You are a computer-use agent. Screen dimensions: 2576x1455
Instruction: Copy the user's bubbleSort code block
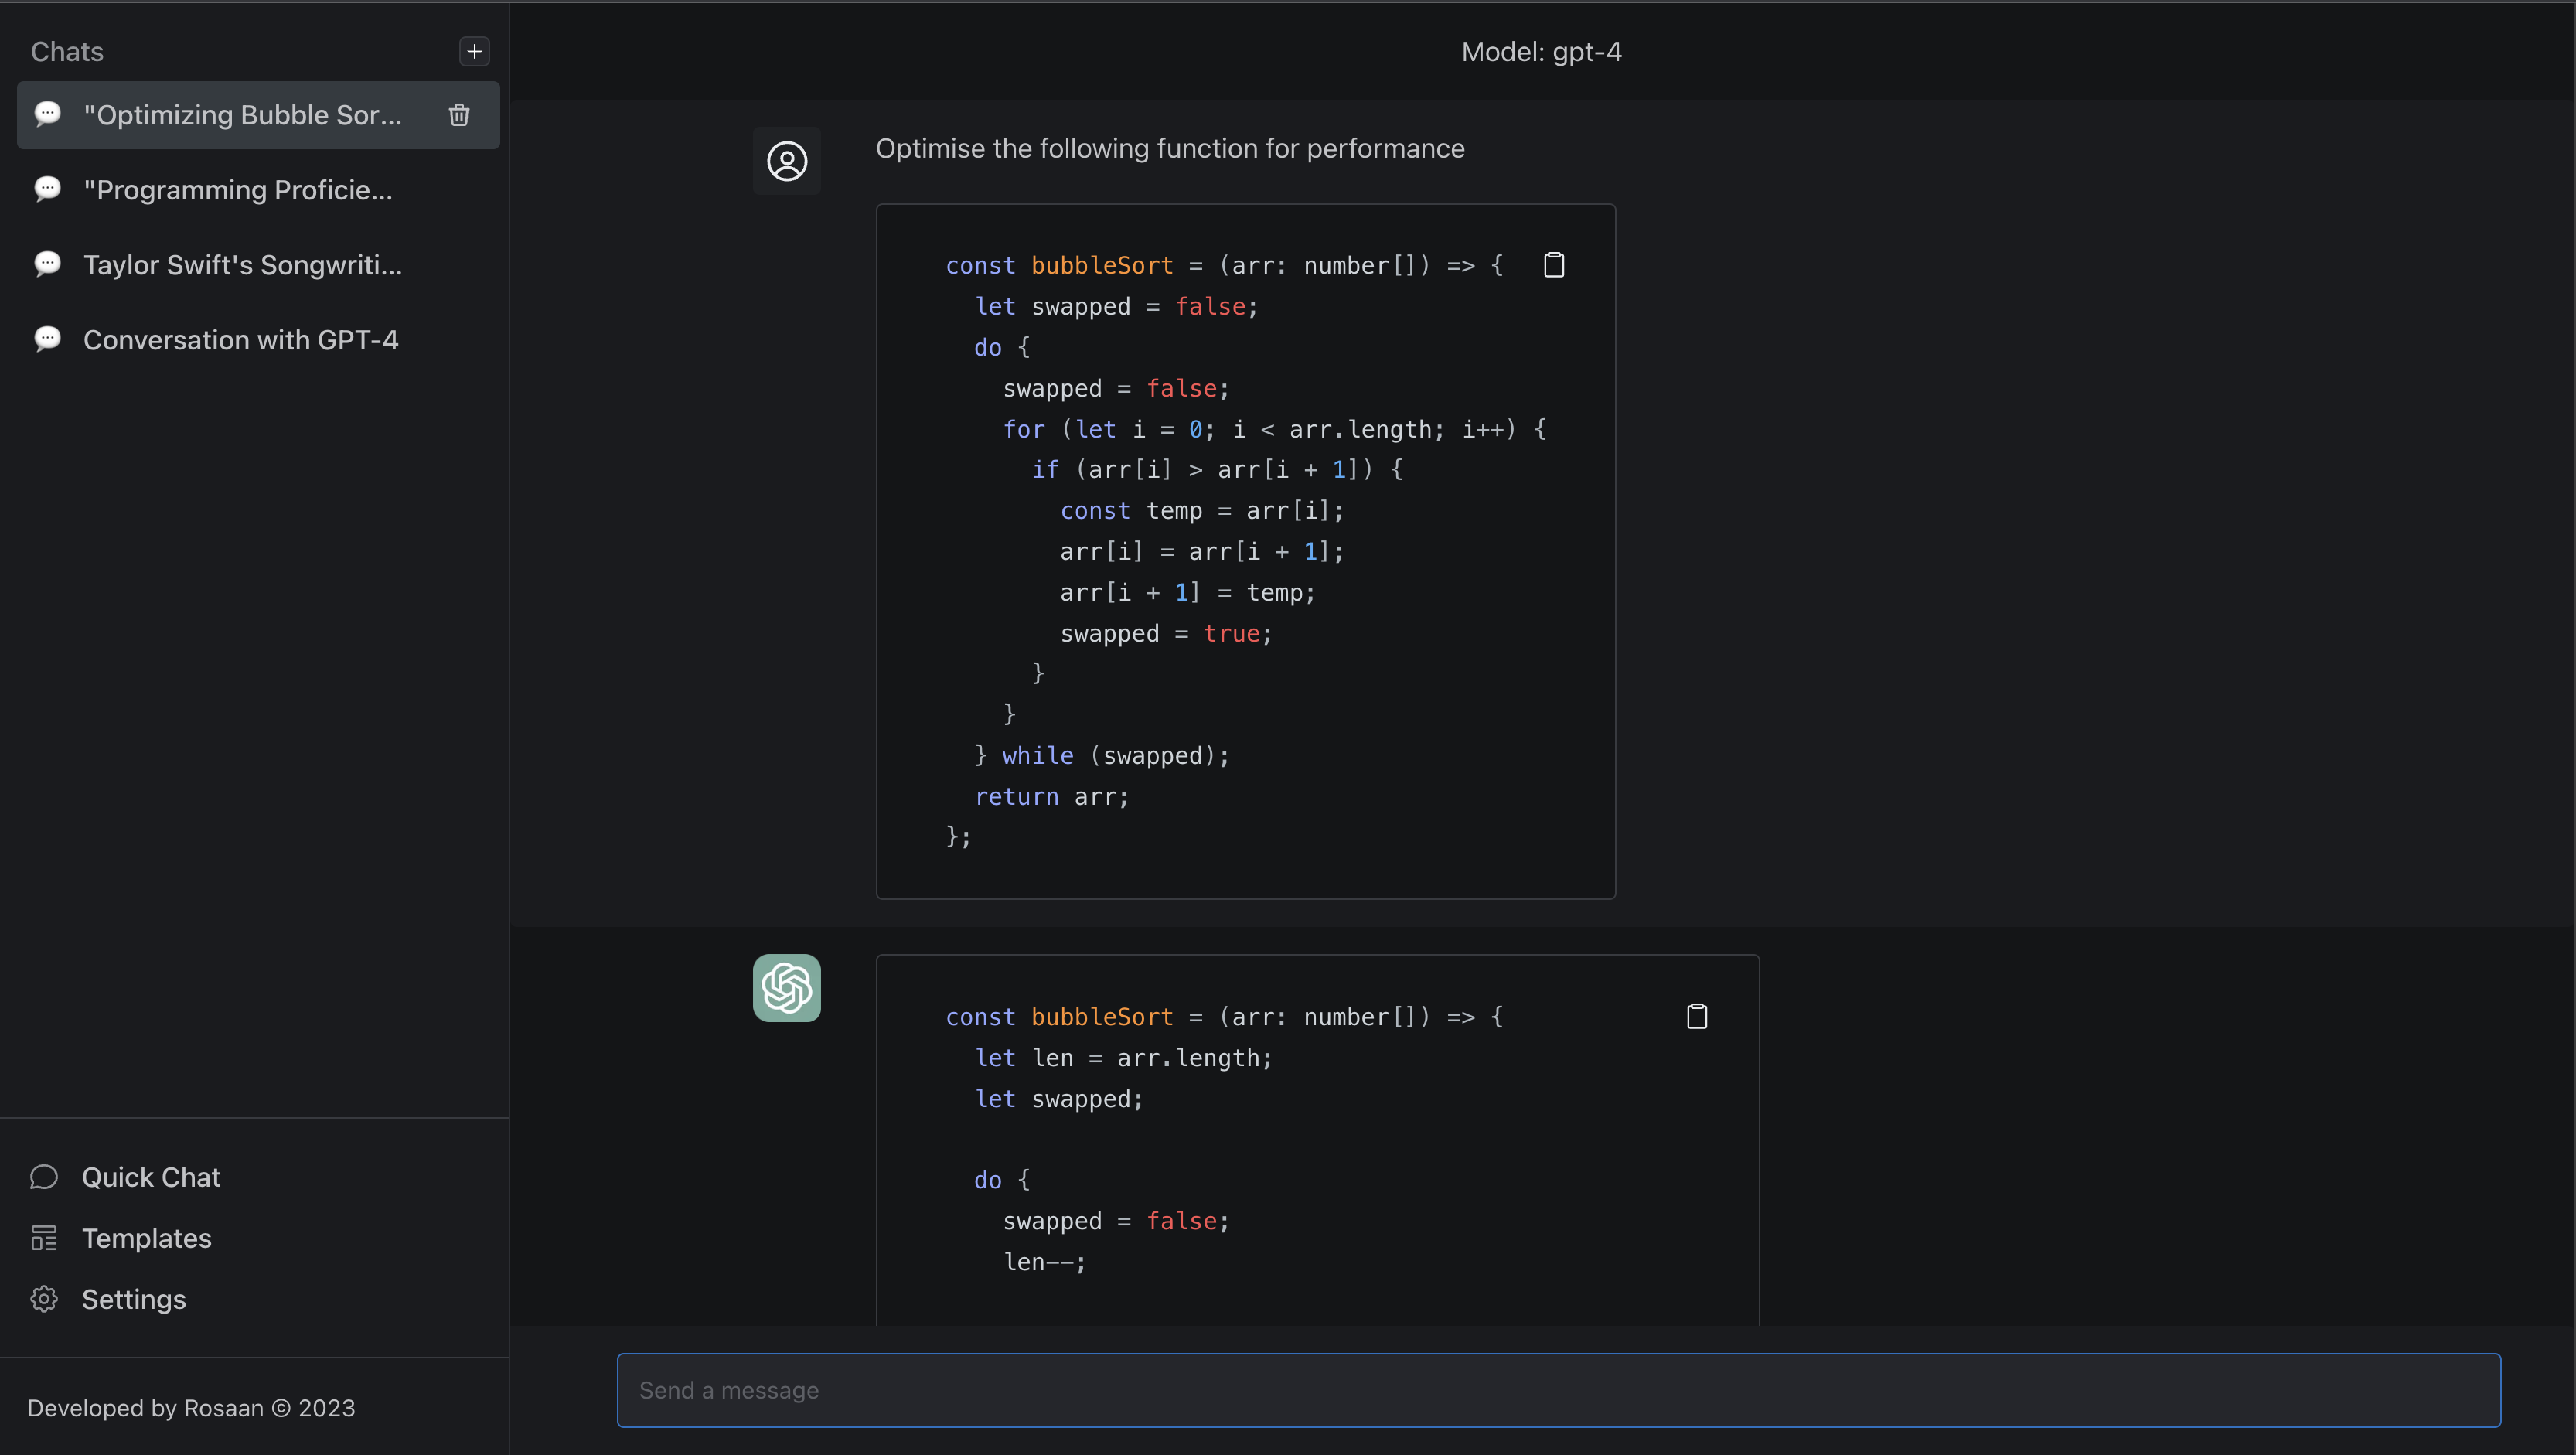coord(1554,265)
